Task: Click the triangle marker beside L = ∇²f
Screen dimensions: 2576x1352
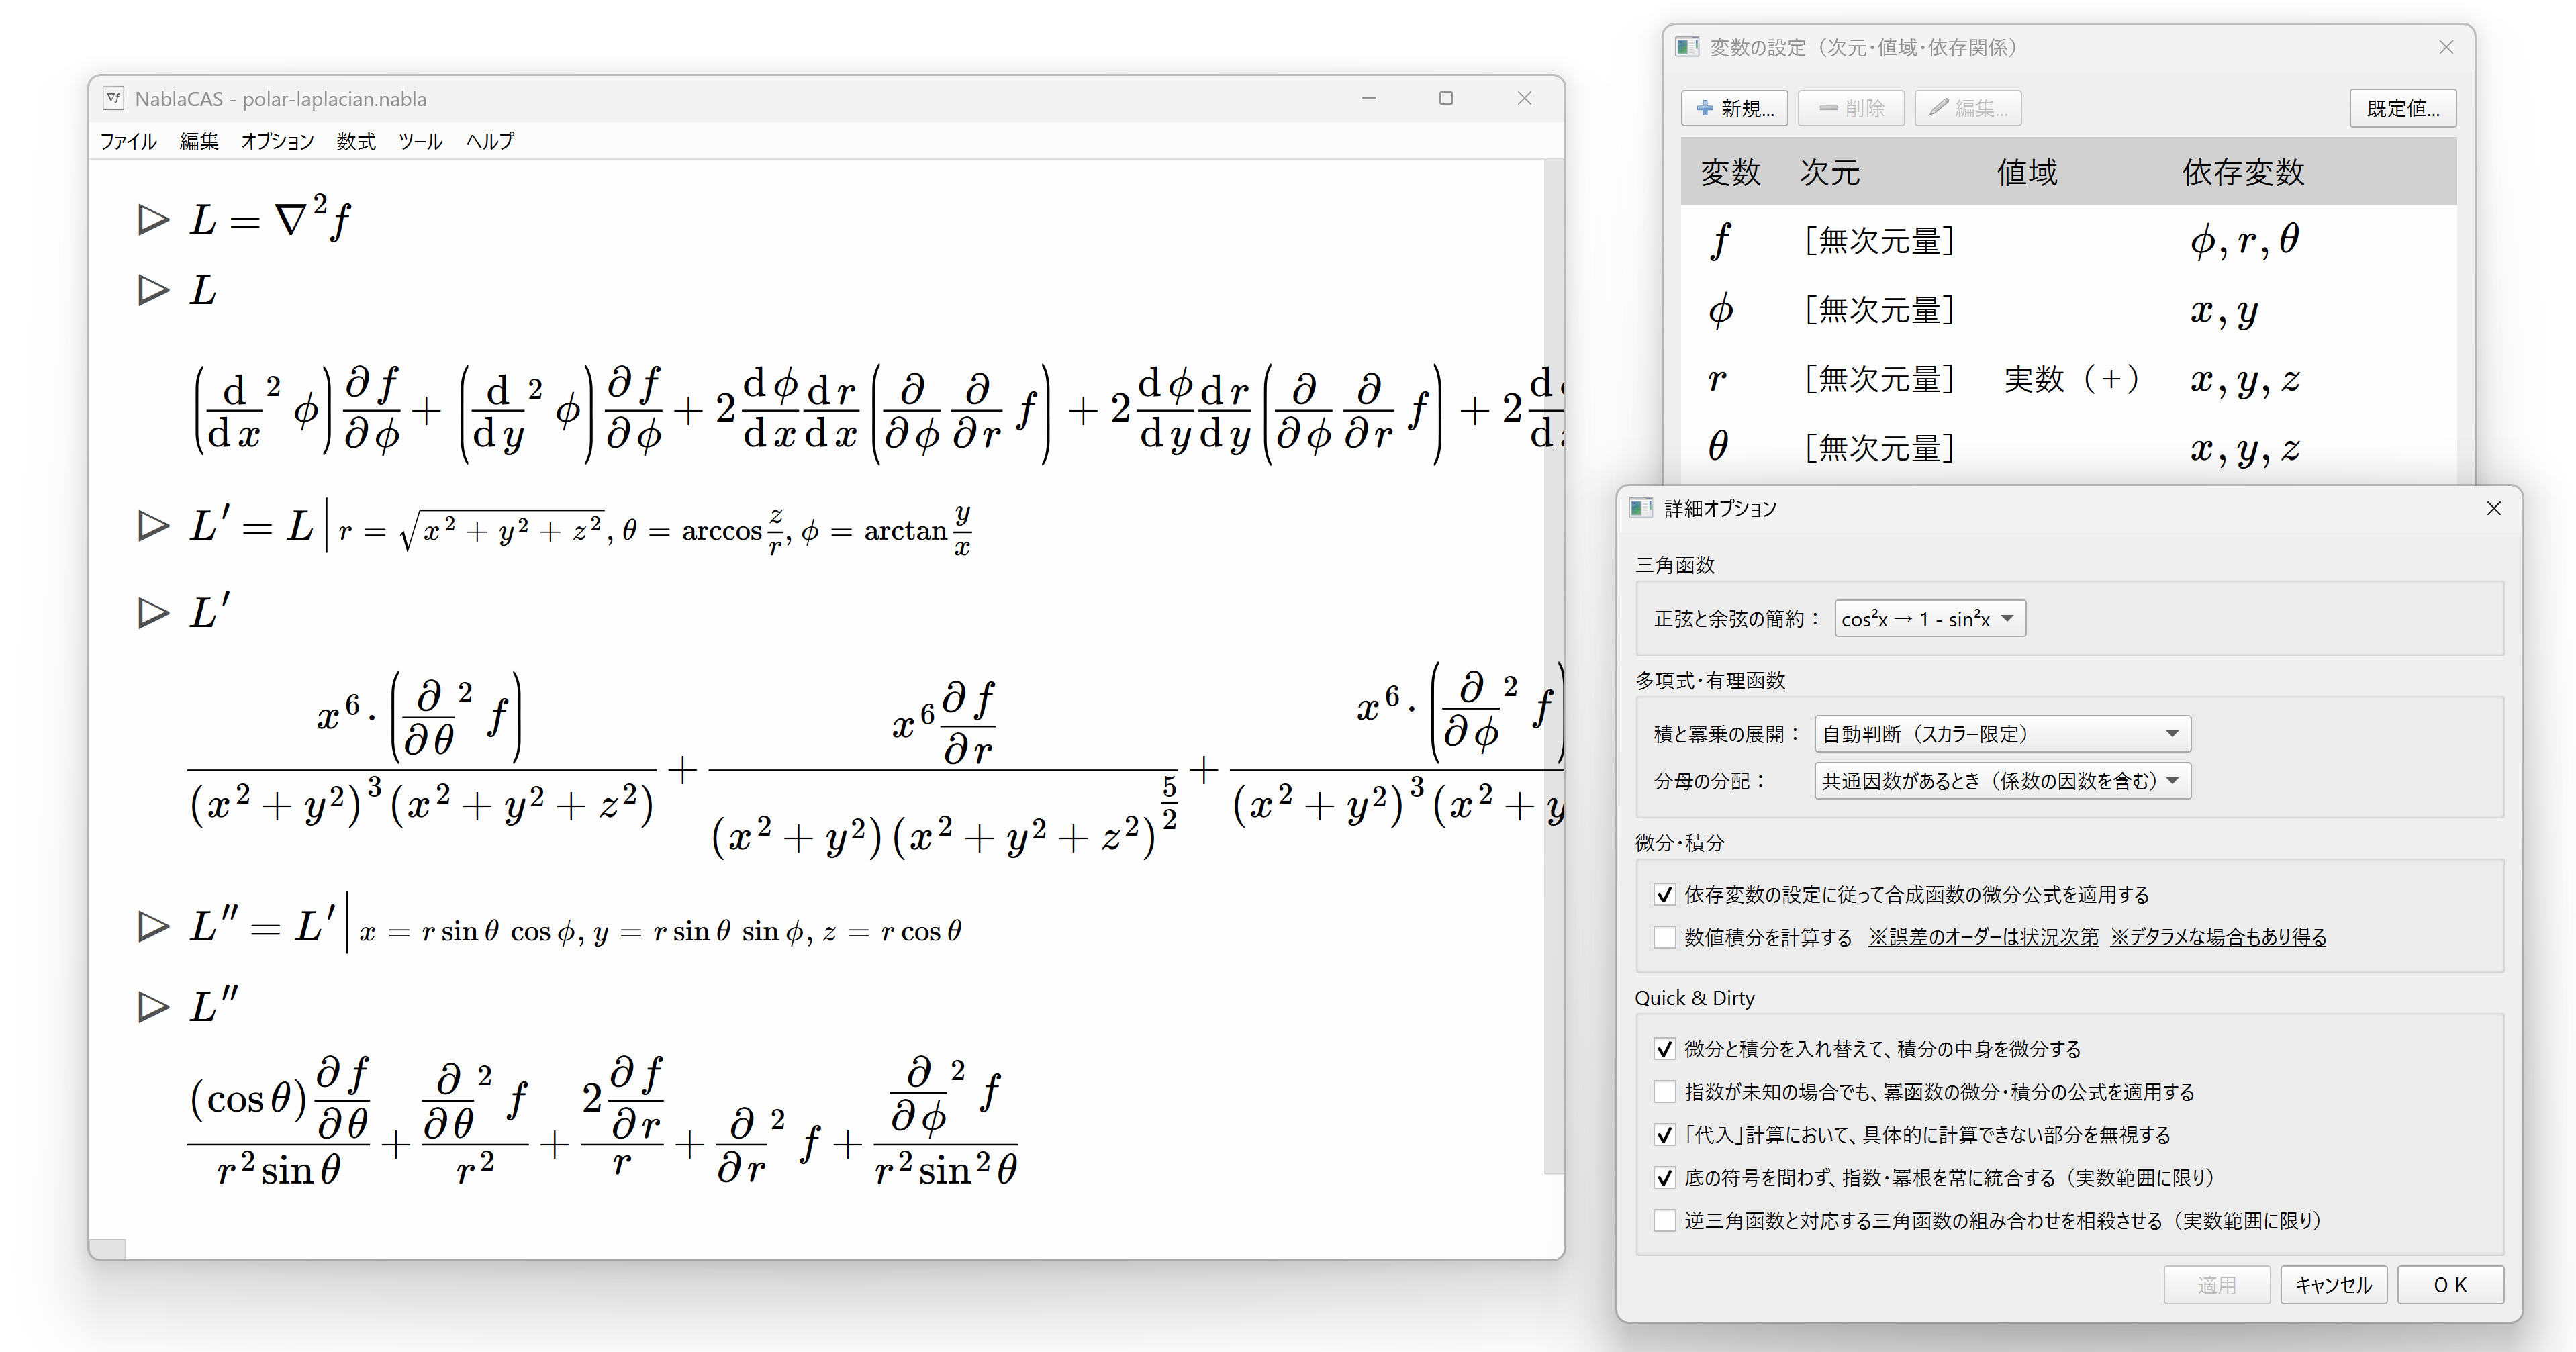Action: coord(153,219)
